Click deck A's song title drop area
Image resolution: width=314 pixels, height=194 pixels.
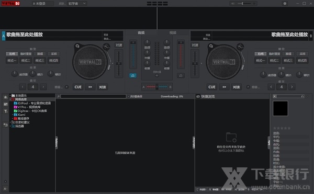tap(54, 35)
